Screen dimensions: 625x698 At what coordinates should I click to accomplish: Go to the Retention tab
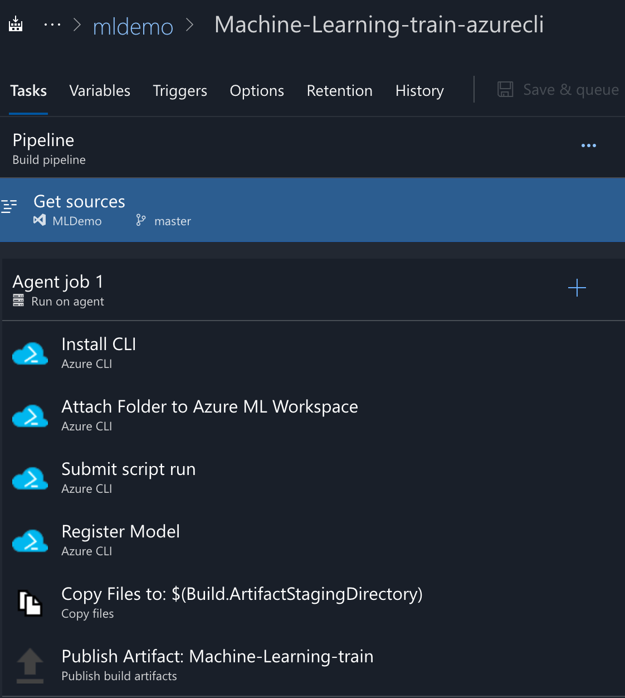pos(339,91)
